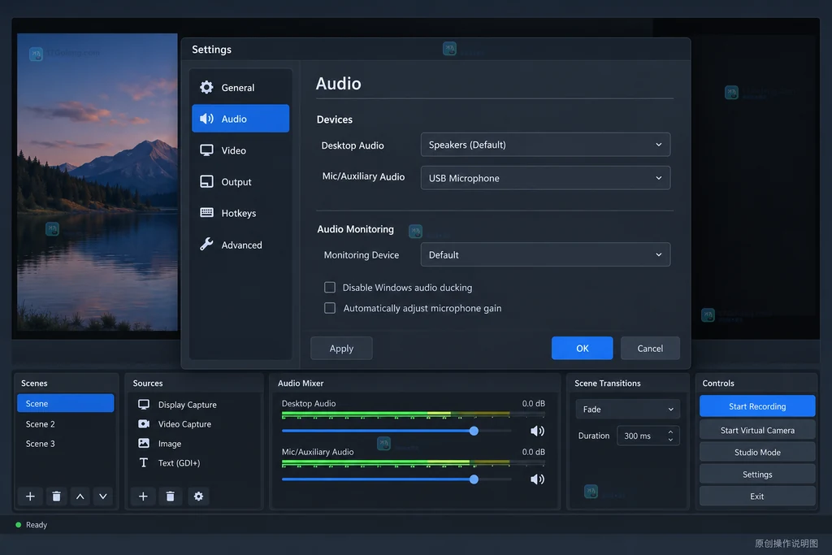Decrease transition duration with down stepper arrow
The height and width of the screenshot is (555, 832).
(670, 440)
